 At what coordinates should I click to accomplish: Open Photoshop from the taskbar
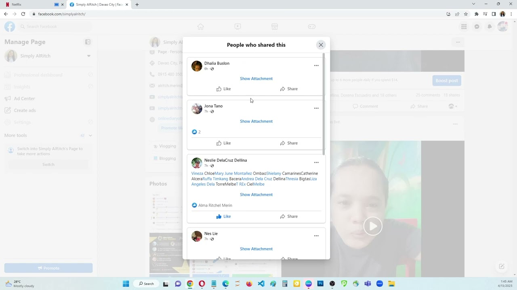[320, 284]
